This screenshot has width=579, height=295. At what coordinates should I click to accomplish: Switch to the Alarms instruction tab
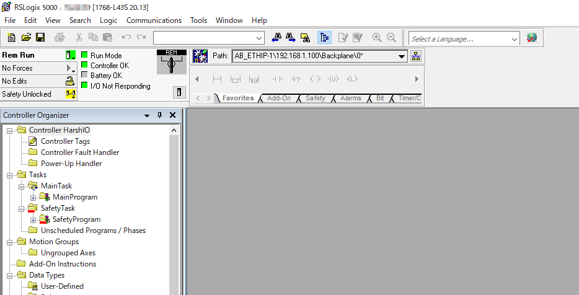(x=351, y=98)
